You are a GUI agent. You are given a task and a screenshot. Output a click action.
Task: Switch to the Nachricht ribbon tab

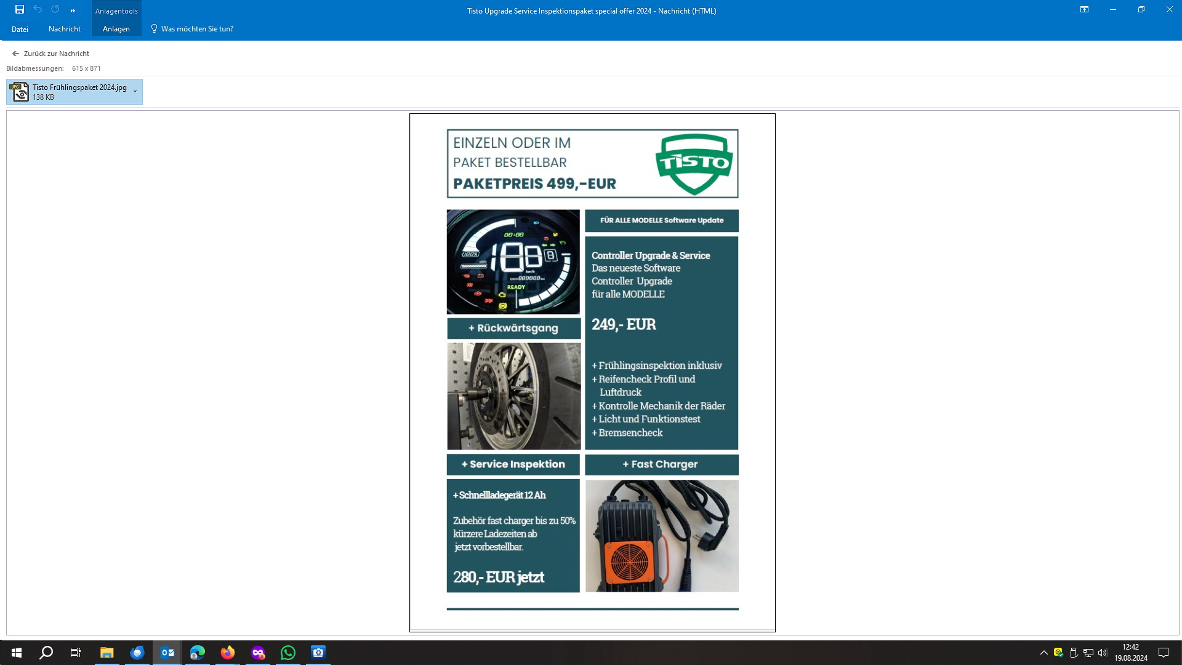click(65, 29)
